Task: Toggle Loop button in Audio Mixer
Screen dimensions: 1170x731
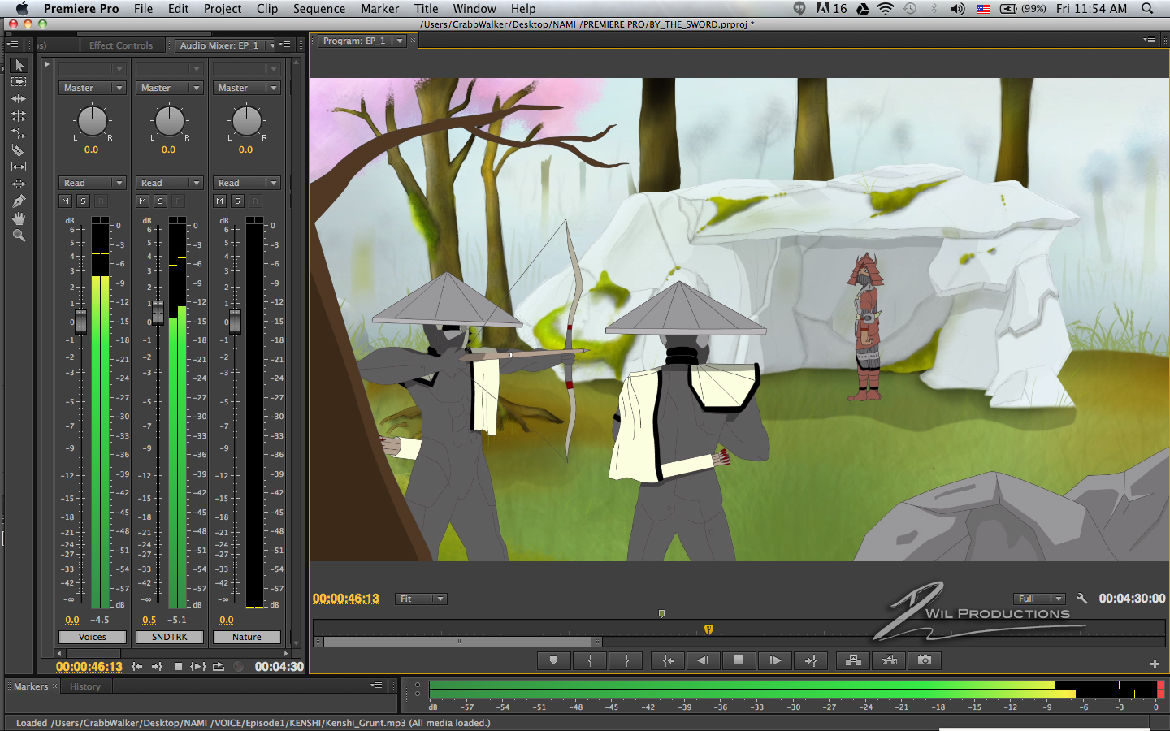Action: 219,667
